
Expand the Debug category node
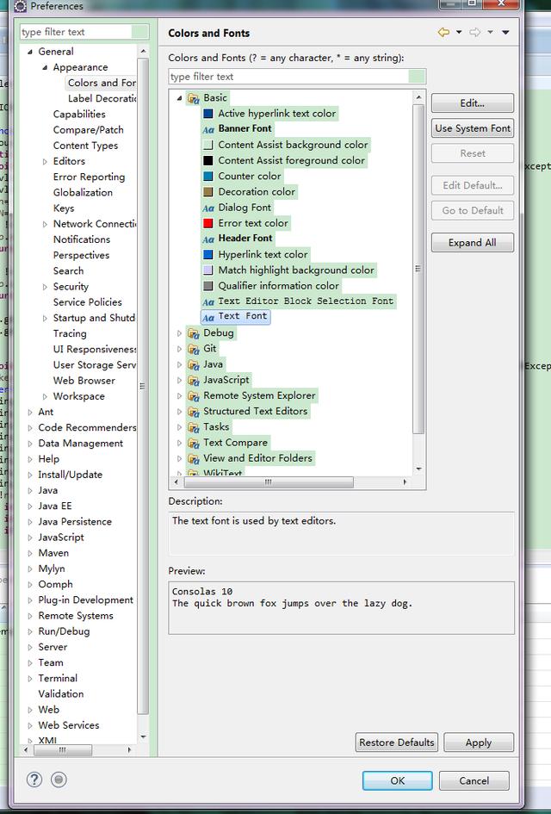point(180,333)
